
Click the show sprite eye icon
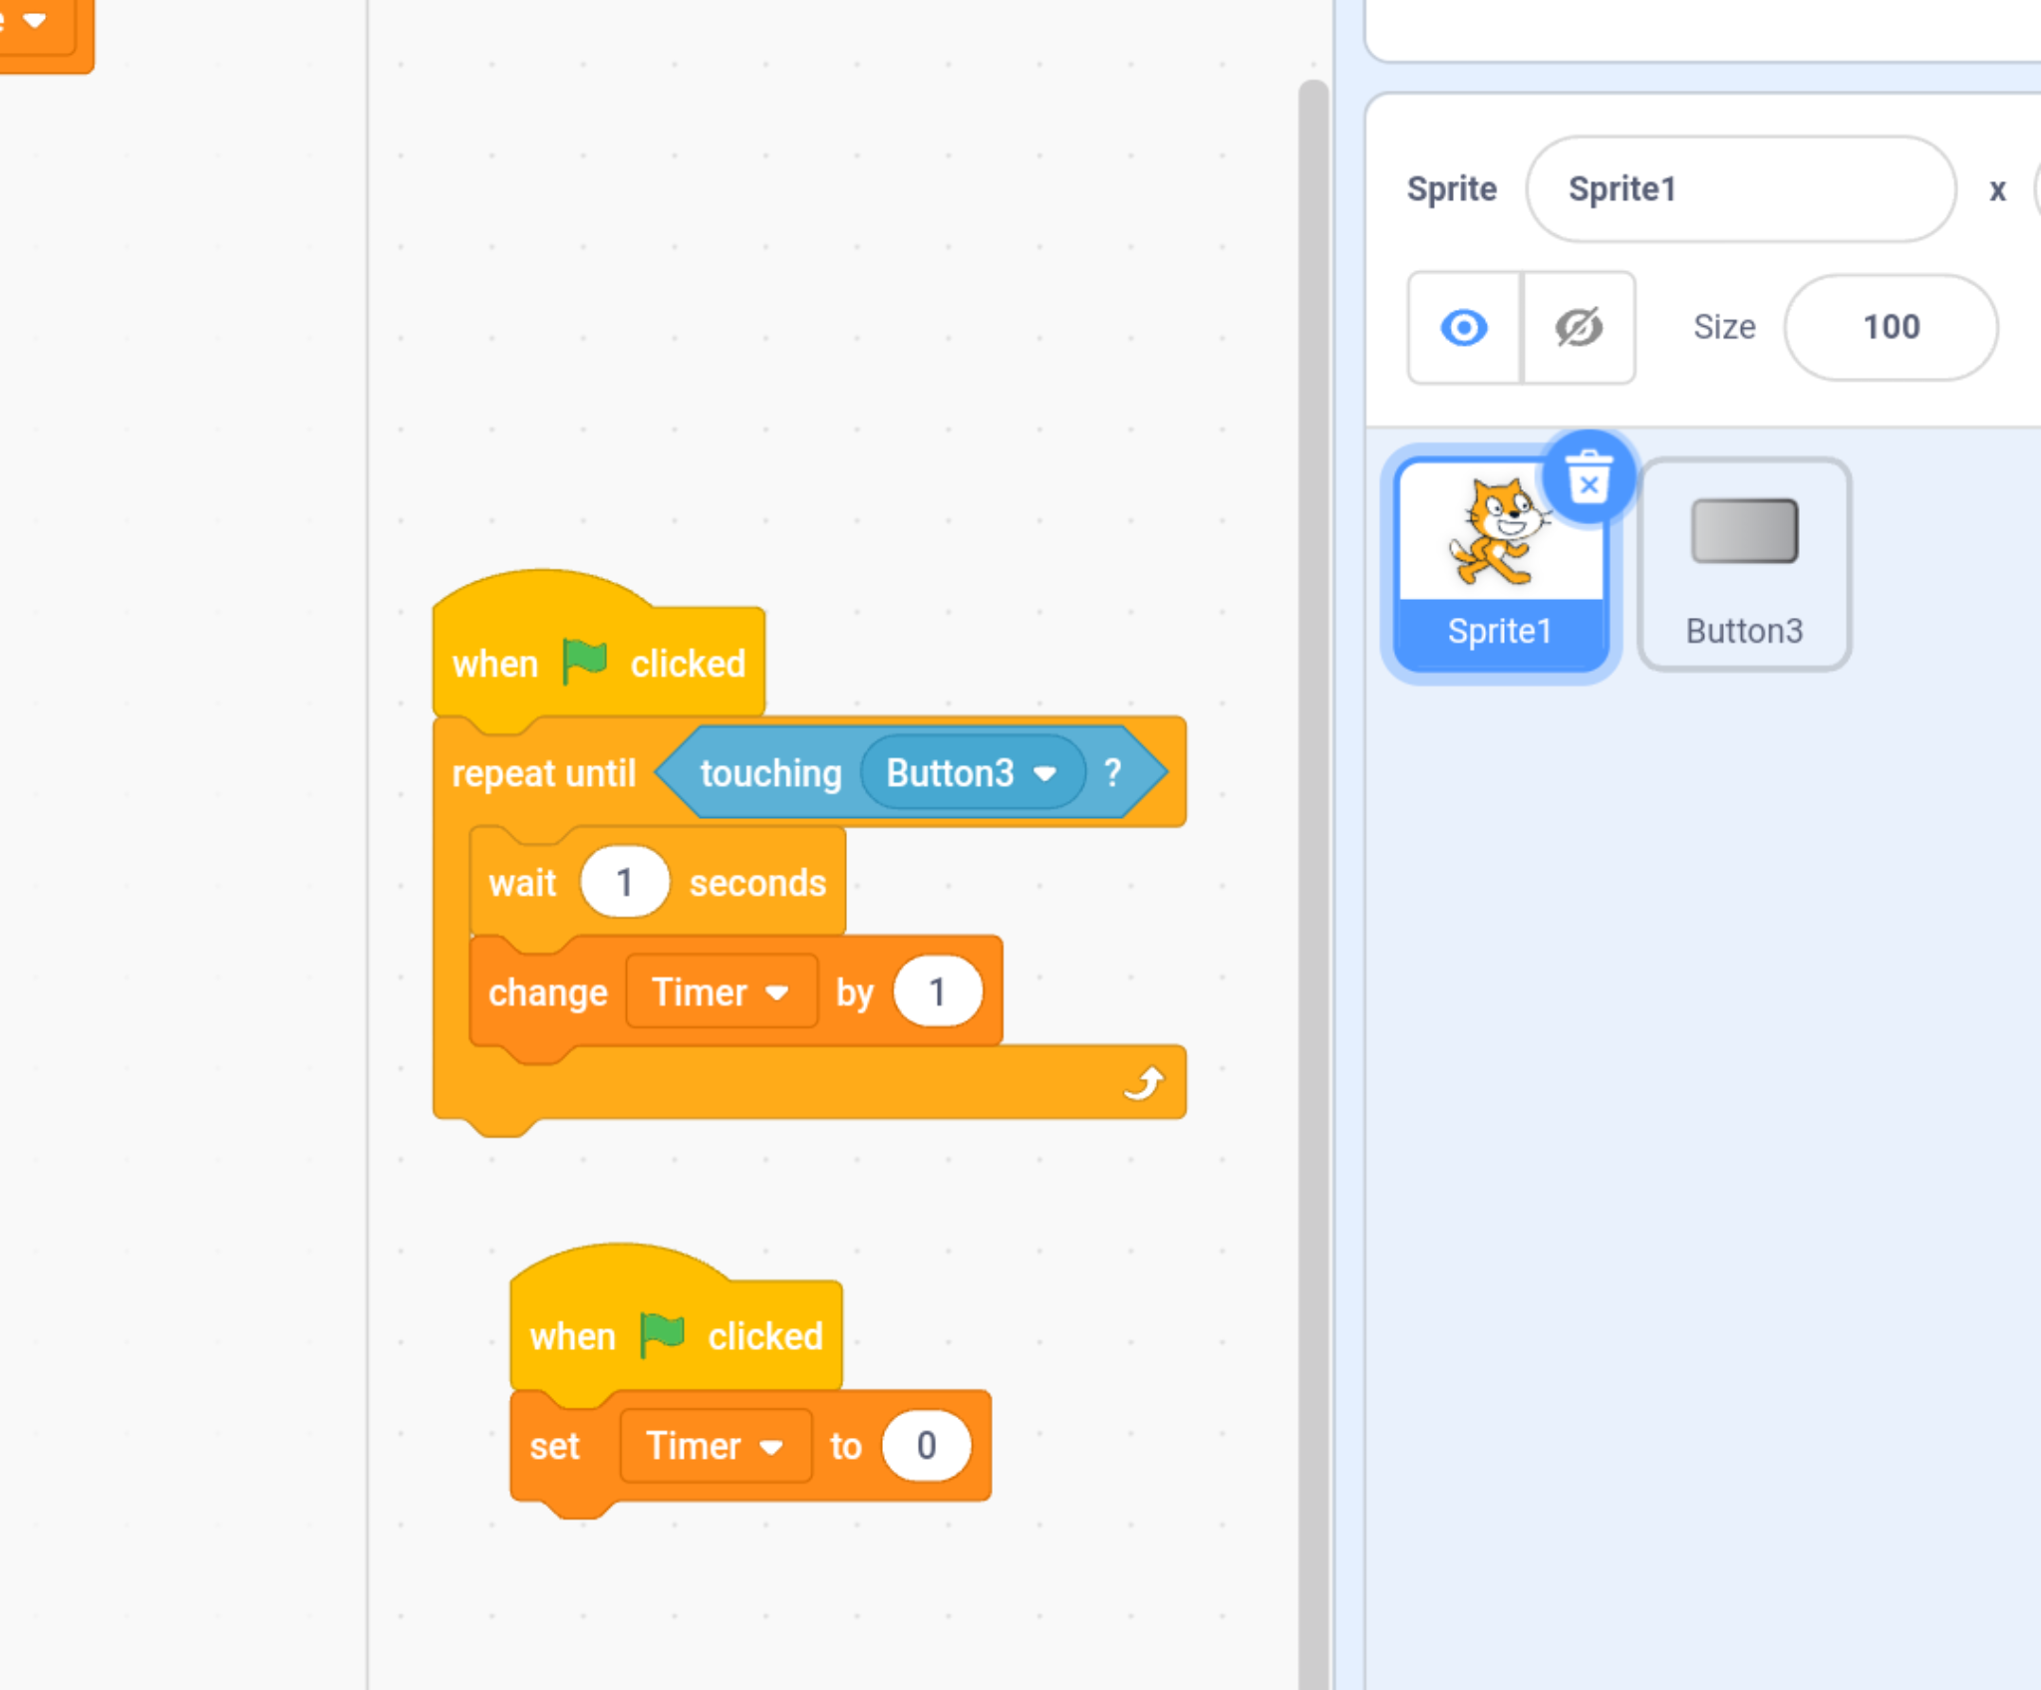click(1463, 328)
